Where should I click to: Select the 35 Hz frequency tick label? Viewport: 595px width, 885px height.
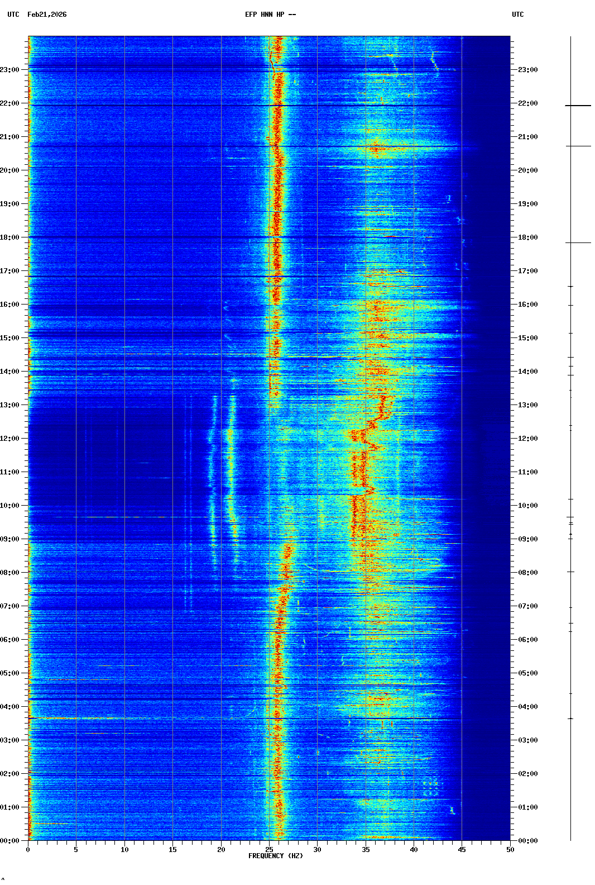click(366, 849)
